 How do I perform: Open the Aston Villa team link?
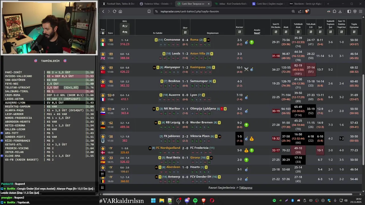point(198,54)
